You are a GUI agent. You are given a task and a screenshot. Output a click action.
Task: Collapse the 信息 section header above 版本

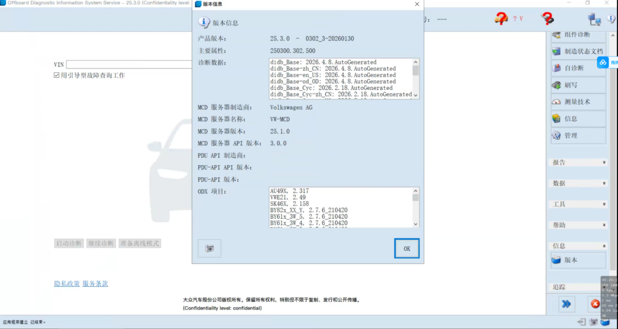pos(578,246)
